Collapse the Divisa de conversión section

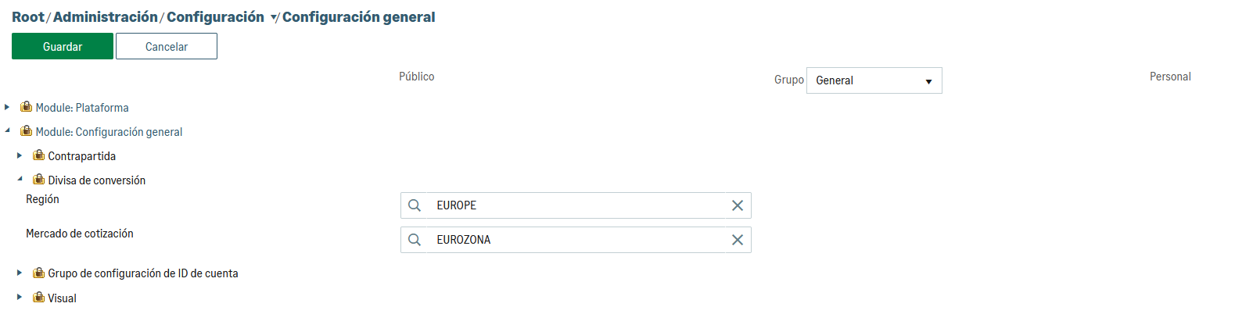(x=20, y=180)
